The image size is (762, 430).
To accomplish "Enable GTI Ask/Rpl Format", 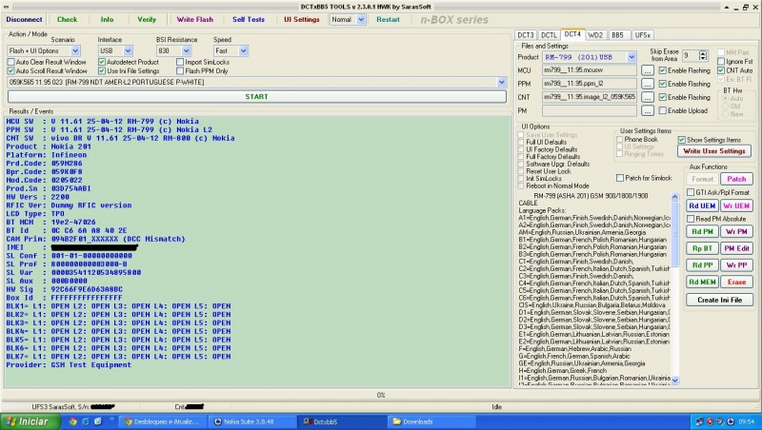I will (690, 192).
